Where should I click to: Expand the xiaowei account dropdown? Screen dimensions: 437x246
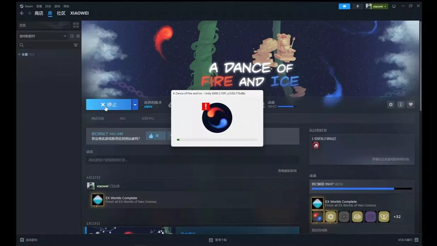point(377,6)
